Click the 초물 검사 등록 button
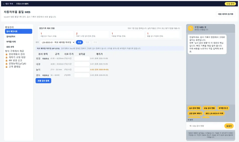 click(43, 81)
